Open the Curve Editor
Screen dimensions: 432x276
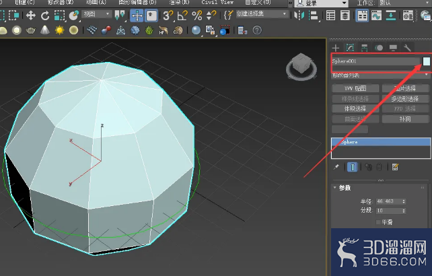pos(376,15)
